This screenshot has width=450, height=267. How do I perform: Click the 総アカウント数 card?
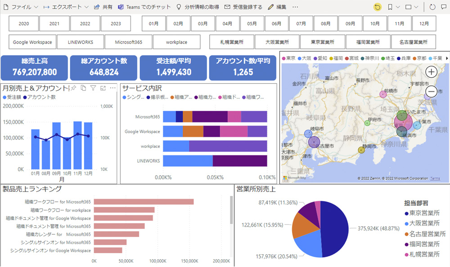(104, 68)
